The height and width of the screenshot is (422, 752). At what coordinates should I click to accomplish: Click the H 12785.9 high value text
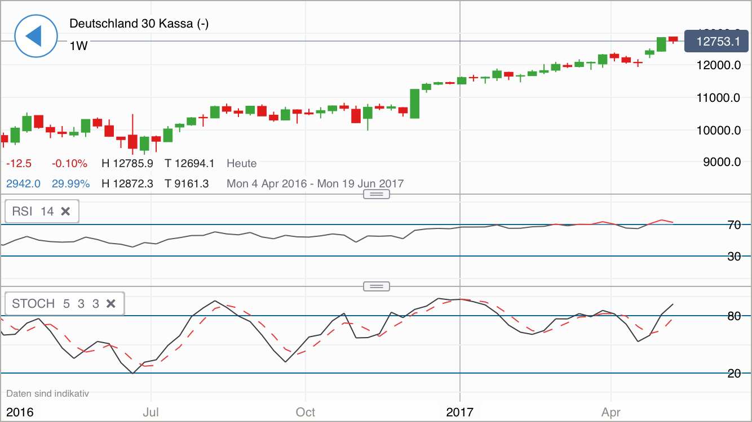[x=128, y=163]
